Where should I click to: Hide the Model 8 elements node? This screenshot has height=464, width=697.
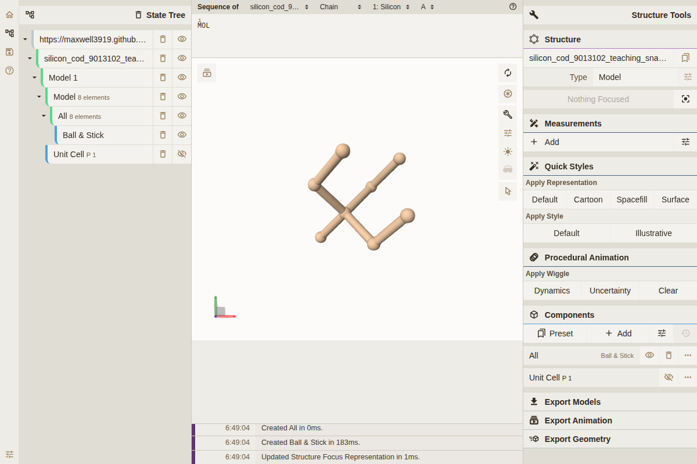[x=182, y=96]
